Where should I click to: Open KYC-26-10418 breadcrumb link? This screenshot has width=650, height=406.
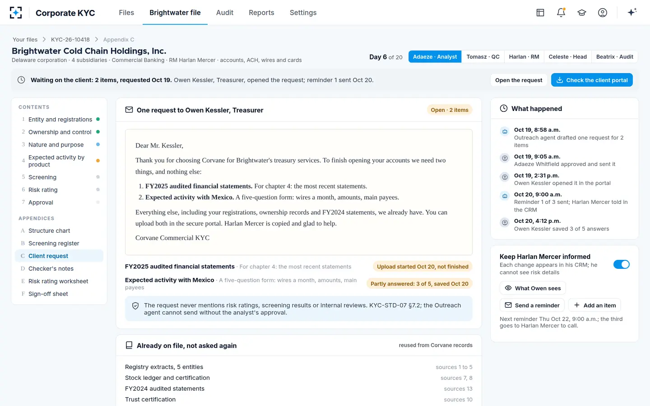coord(70,40)
